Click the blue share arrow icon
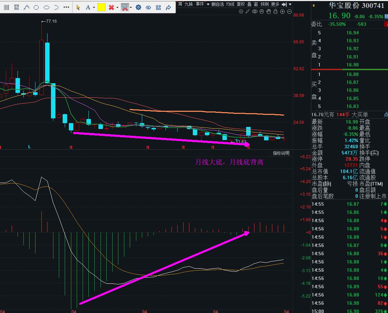The image size is (388, 313). [168, 8]
